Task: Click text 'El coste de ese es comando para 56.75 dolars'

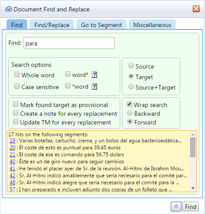Action: pyautogui.click(x=72, y=155)
